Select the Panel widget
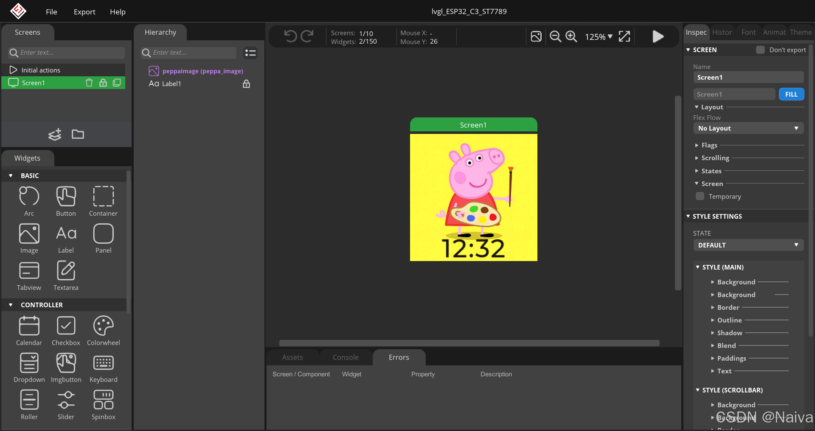 103,238
